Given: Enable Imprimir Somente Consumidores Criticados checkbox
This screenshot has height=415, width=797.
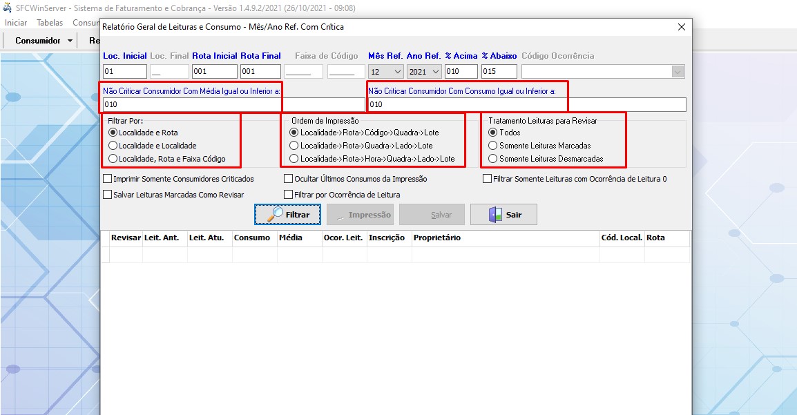Looking at the screenshot, I should tap(108, 179).
